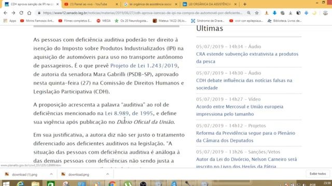The image size is (332, 186).
Task: Go forward with the arrow button
Action: 13,13
